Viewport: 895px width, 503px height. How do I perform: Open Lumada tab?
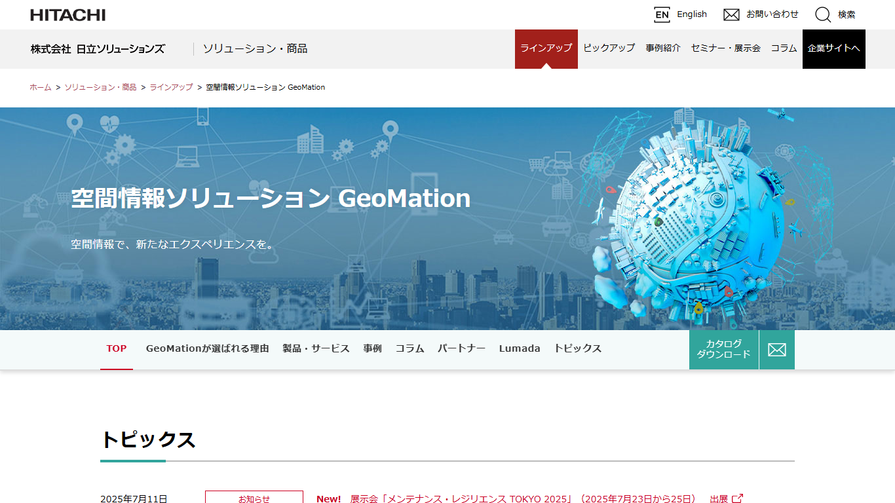(520, 349)
